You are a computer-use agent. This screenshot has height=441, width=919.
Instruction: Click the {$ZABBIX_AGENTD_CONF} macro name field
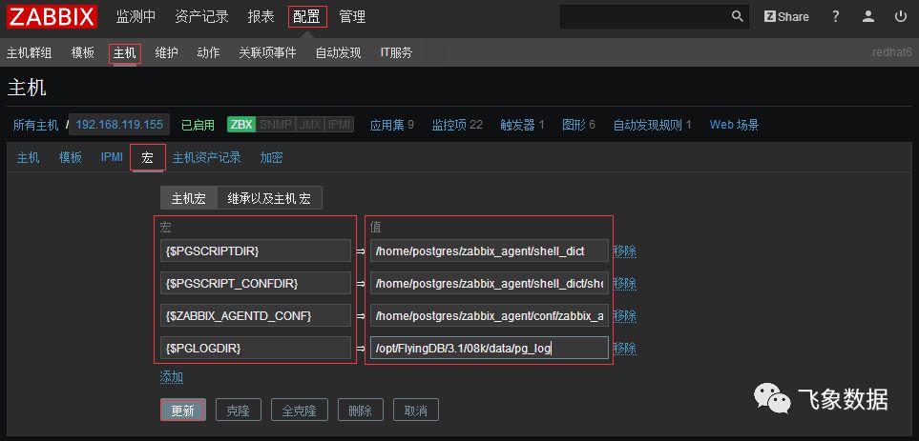click(x=256, y=316)
